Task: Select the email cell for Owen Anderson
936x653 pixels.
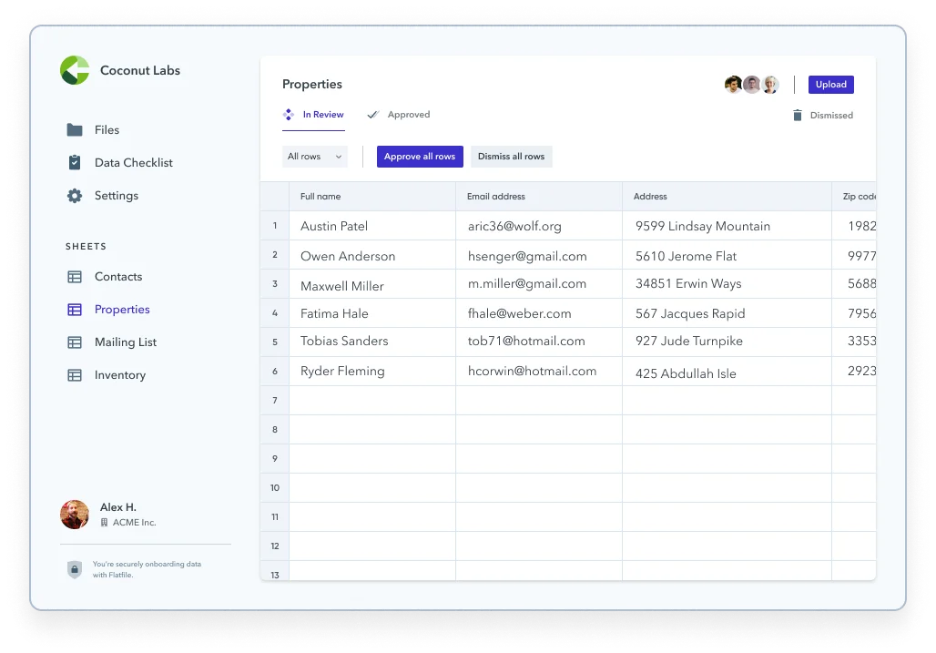Action: click(539, 255)
